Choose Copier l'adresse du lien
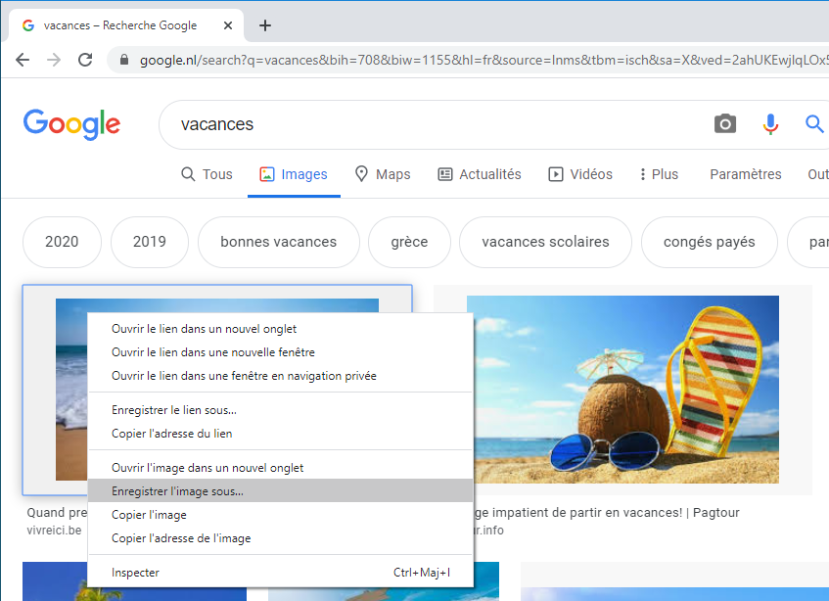 [280, 434]
